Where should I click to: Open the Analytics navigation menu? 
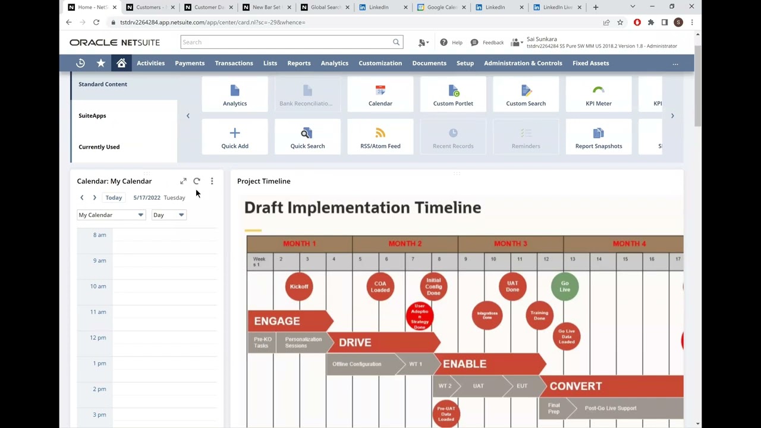pyautogui.click(x=335, y=63)
